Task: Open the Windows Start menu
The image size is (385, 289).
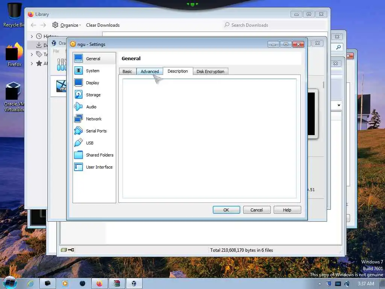Action: [10, 283]
